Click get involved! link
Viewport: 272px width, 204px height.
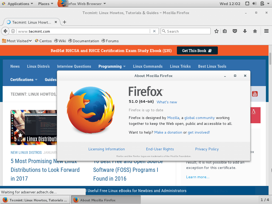pos(199,132)
